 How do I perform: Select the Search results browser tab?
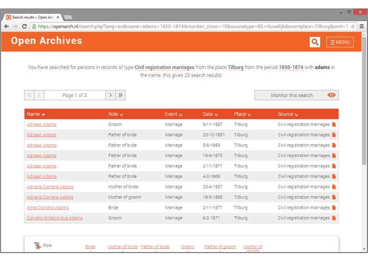(x=33, y=17)
